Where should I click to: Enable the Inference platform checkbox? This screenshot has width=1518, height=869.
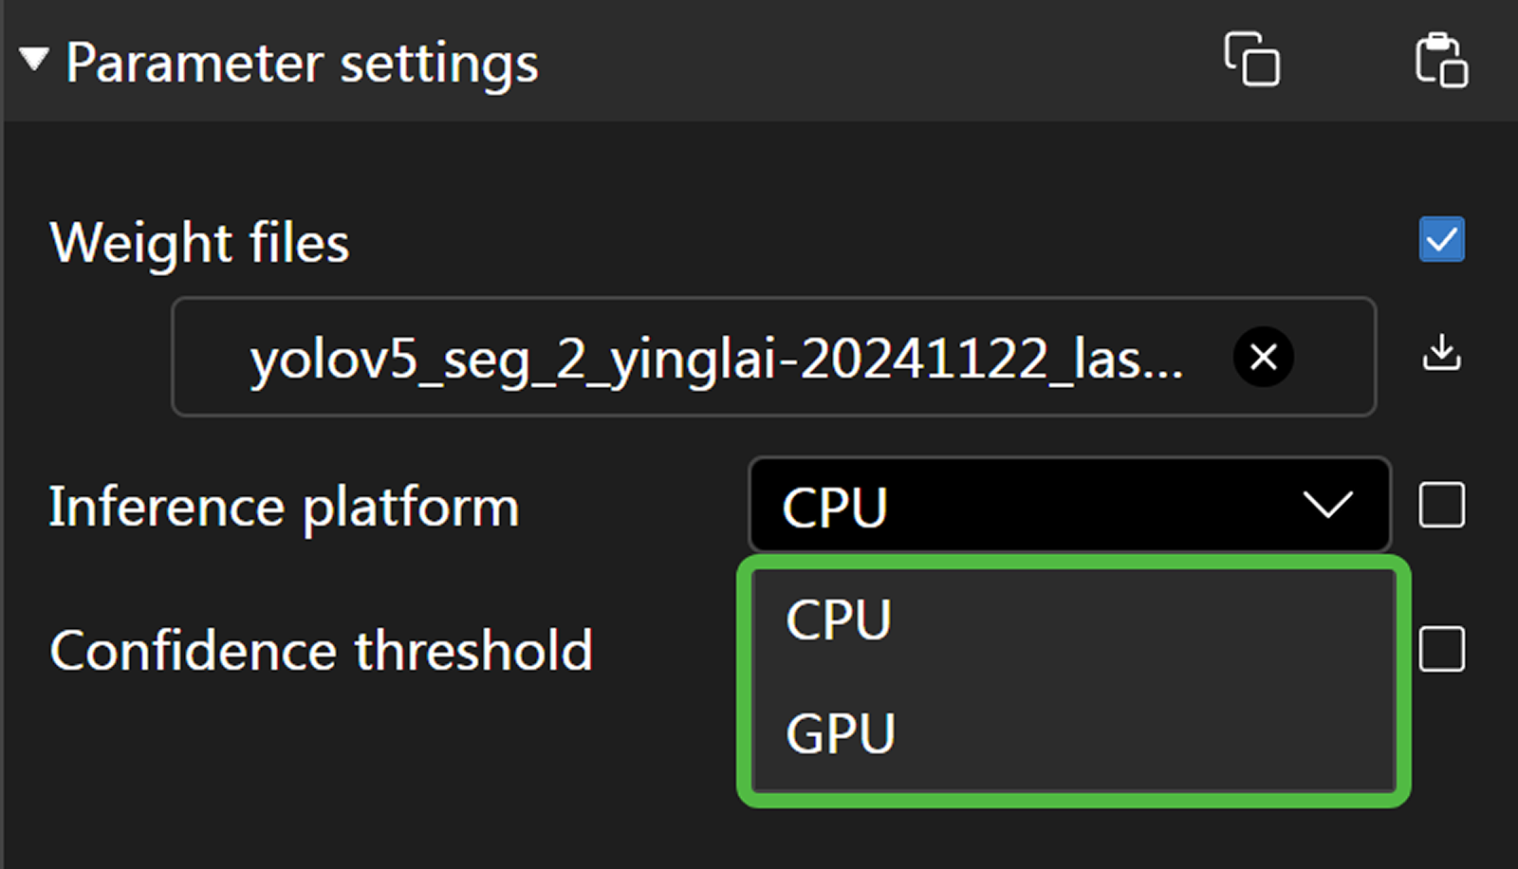[x=1441, y=505]
